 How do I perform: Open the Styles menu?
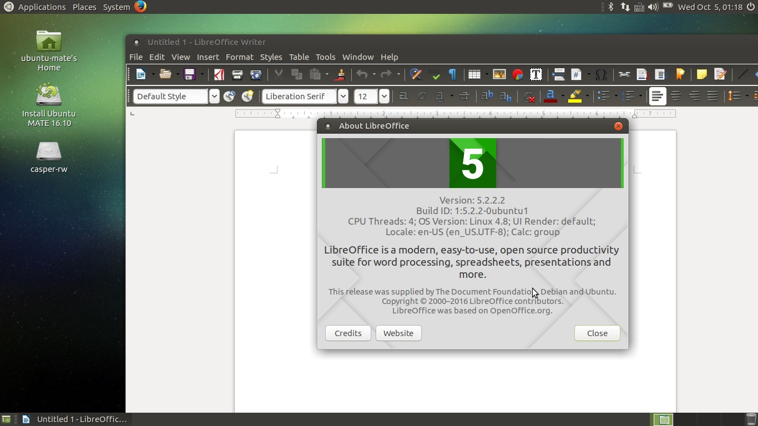point(271,57)
